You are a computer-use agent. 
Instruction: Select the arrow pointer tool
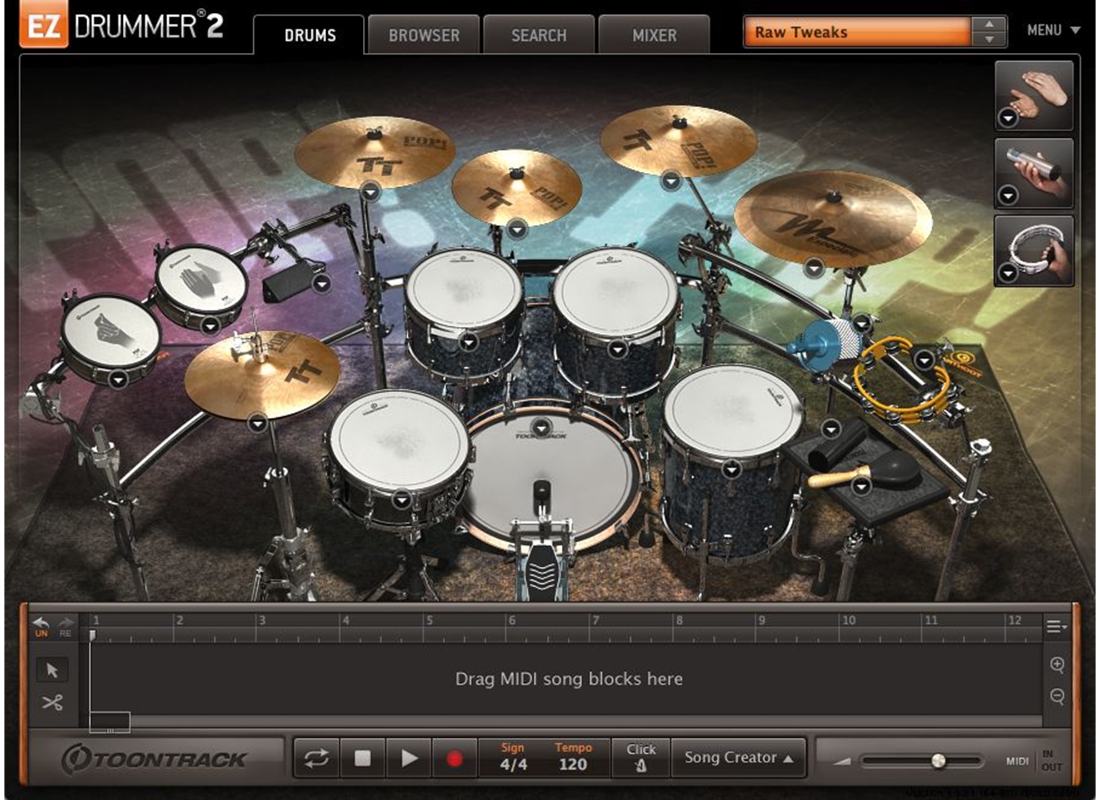click(x=52, y=670)
